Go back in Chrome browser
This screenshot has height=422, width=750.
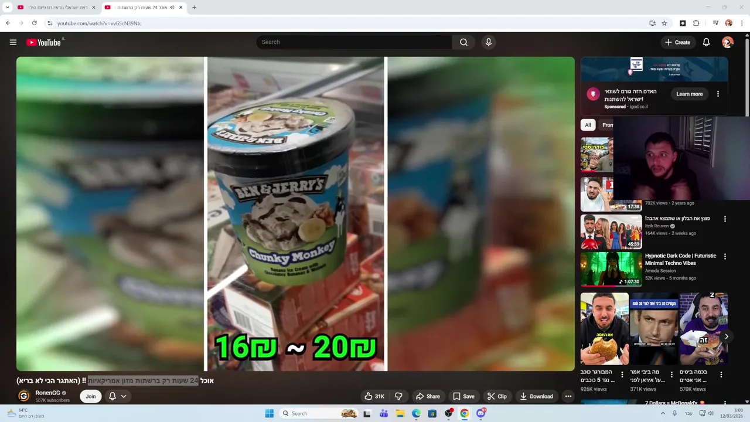pyautogui.click(x=8, y=23)
